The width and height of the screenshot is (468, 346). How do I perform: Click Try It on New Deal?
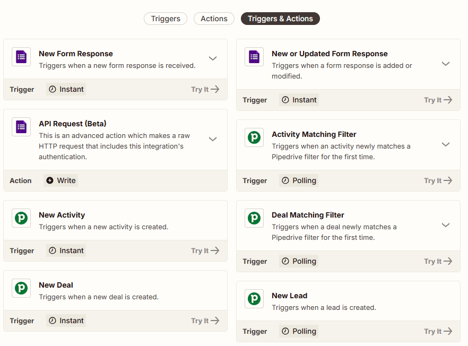(x=205, y=321)
